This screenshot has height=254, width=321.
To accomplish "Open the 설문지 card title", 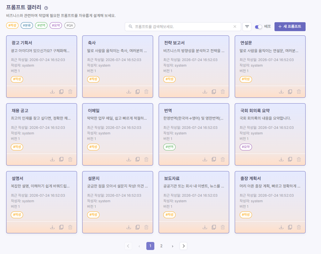I will [93, 178].
